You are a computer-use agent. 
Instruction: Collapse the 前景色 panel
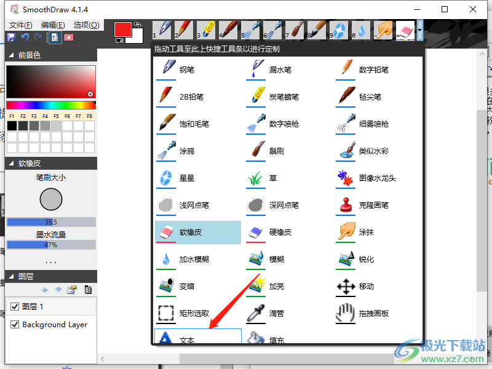(x=11, y=55)
